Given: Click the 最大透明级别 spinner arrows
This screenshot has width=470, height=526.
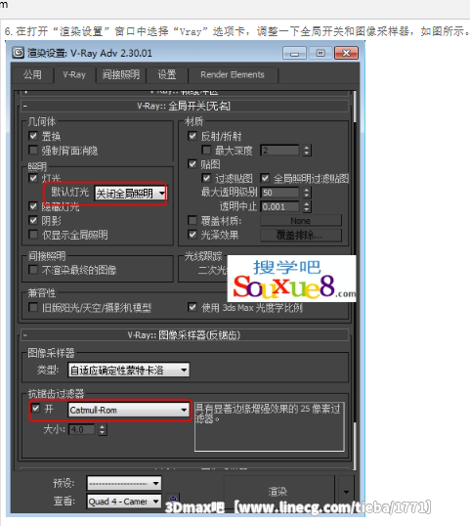Looking at the screenshot, I should point(307,193).
